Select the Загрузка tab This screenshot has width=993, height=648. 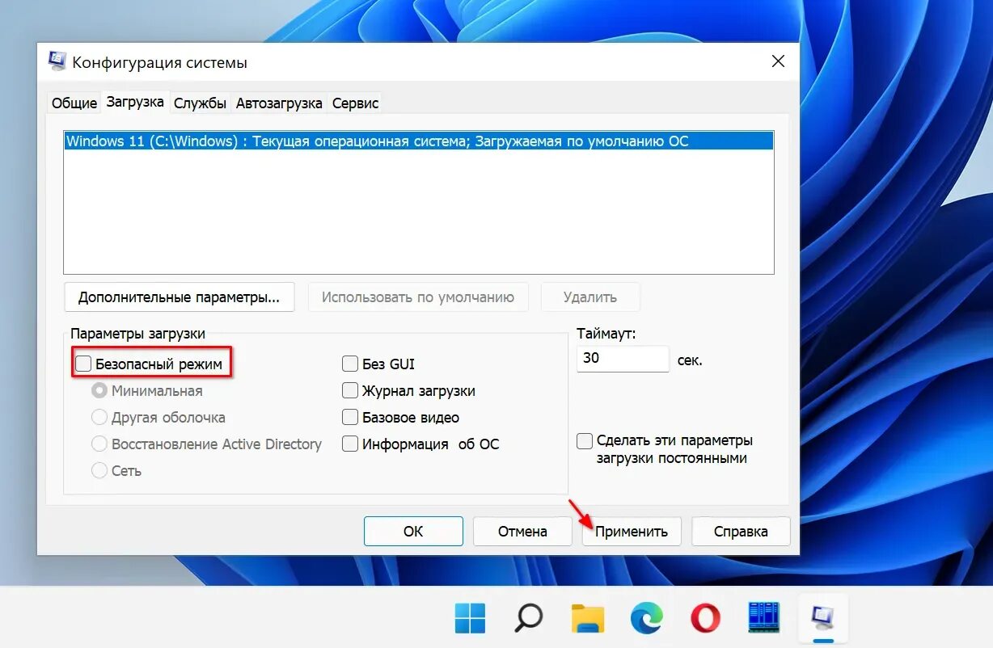point(135,102)
